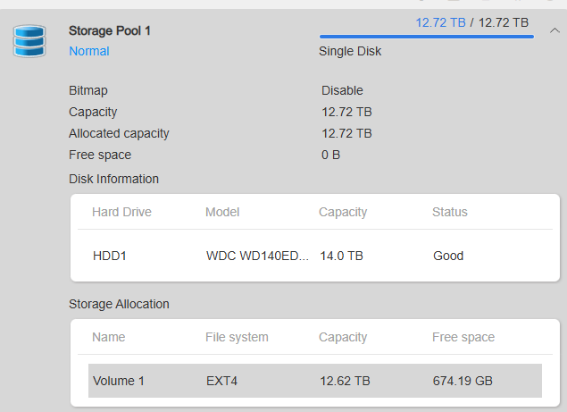The image size is (567, 412).
Task: Click the Normal status link
Action: [x=89, y=51]
